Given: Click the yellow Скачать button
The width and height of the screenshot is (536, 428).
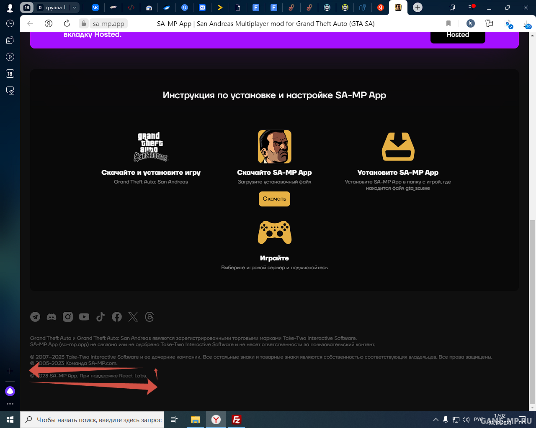Looking at the screenshot, I should tap(274, 199).
